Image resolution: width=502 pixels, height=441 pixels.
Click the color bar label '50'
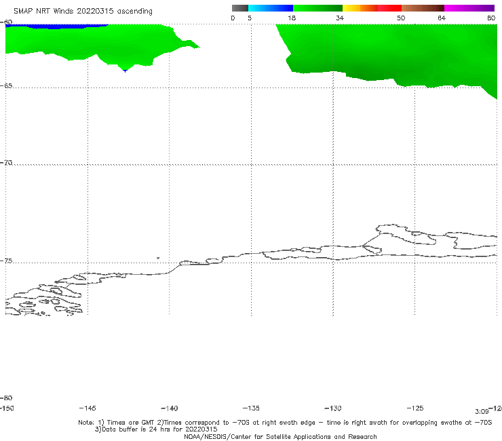tap(401, 18)
